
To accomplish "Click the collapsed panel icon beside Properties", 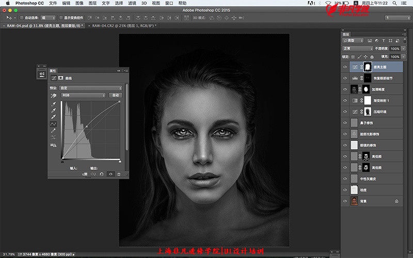I will 42,74.
